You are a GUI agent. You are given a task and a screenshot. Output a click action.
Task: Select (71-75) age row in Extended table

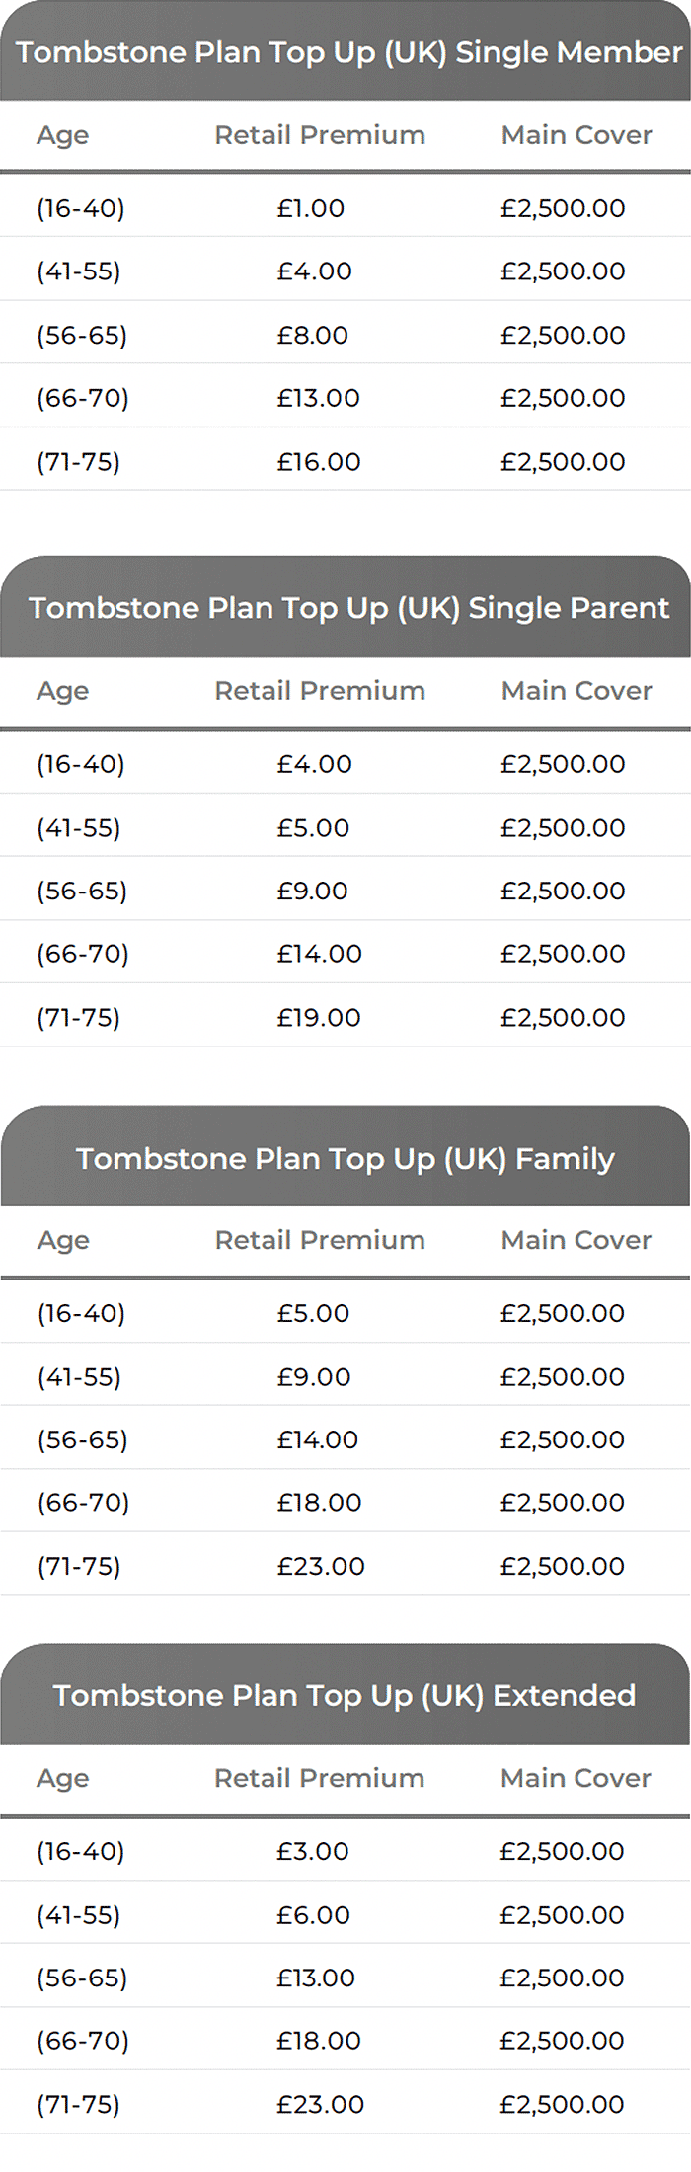point(345,2102)
